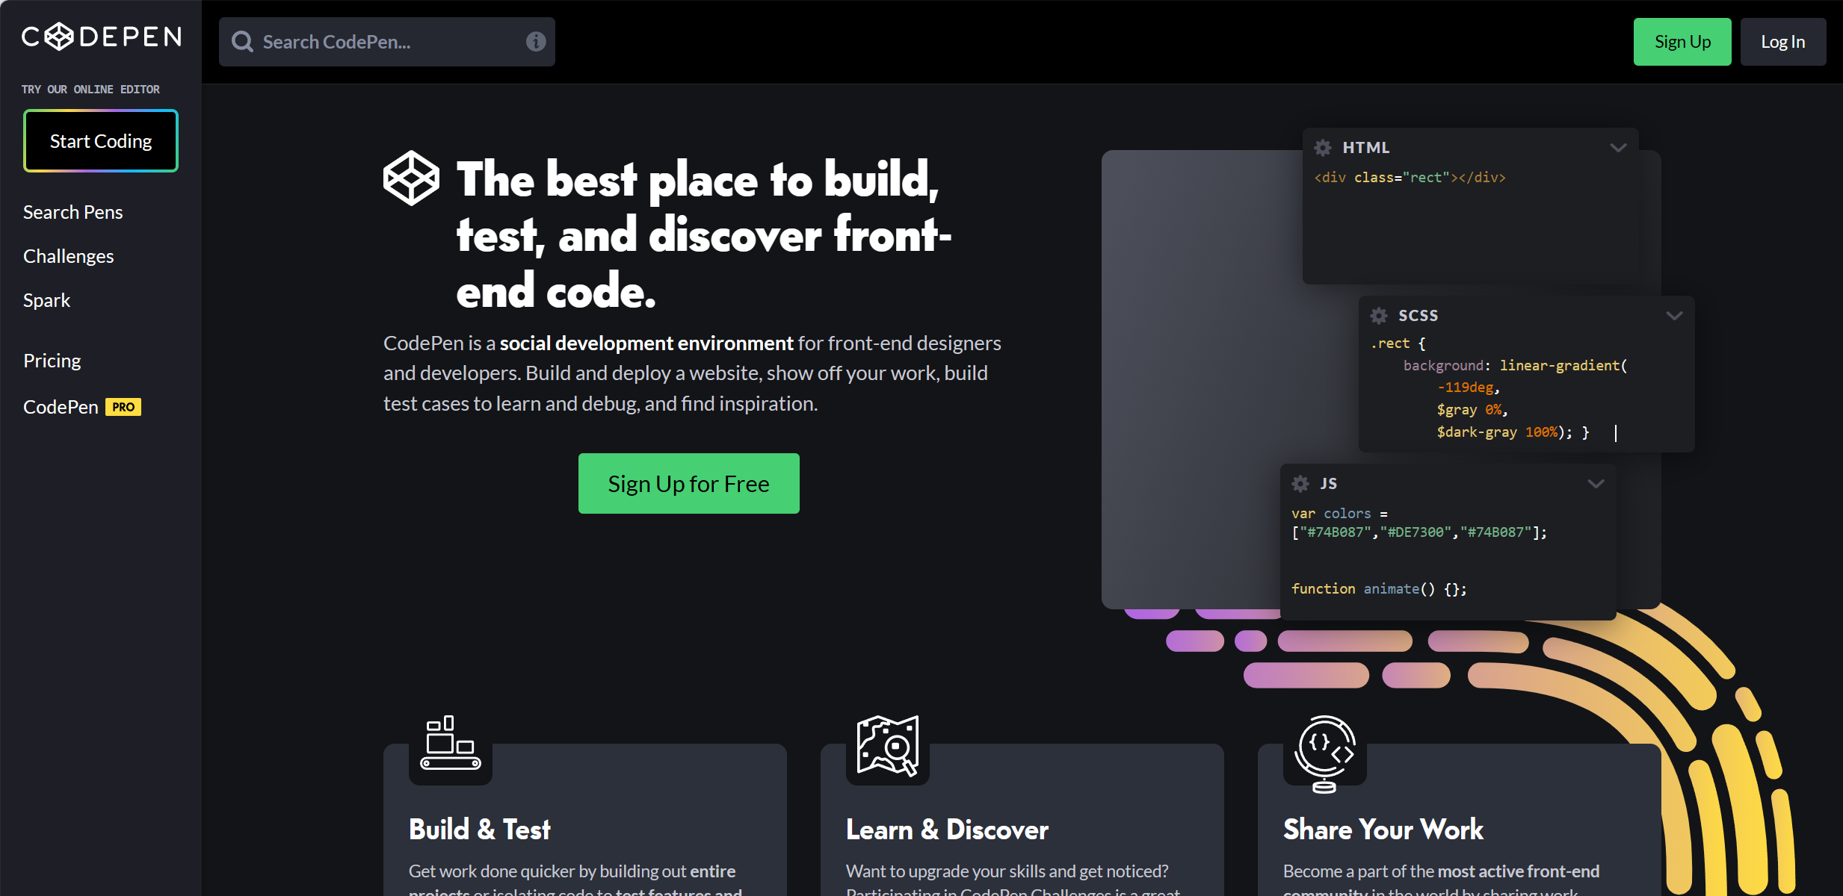Expand the JS panel chevron
Viewport: 1843px width, 896px height.
[1596, 484]
